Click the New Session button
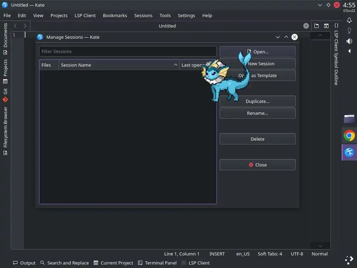357x268 pixels. [x=258, y=64]
